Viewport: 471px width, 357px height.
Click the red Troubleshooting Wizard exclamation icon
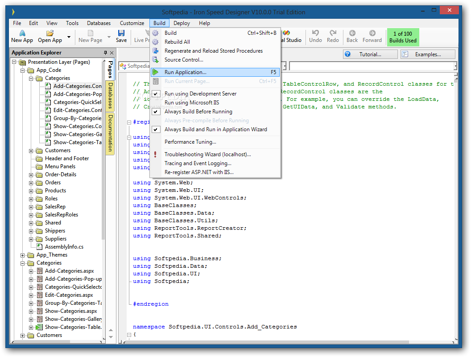point(155,154)
